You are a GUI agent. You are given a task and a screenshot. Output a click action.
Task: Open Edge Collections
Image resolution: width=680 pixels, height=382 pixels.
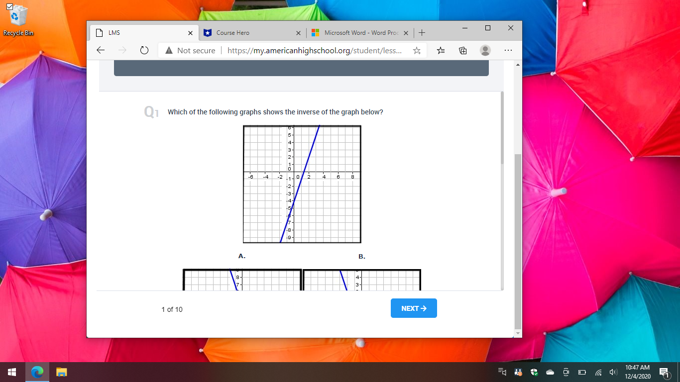[462, 50]
